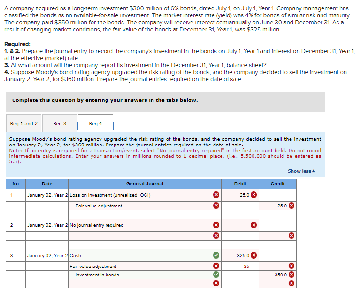Click the January 02, Year 2 date of entry 3
This screenshot has width=360, height=290.
[47, 256]
